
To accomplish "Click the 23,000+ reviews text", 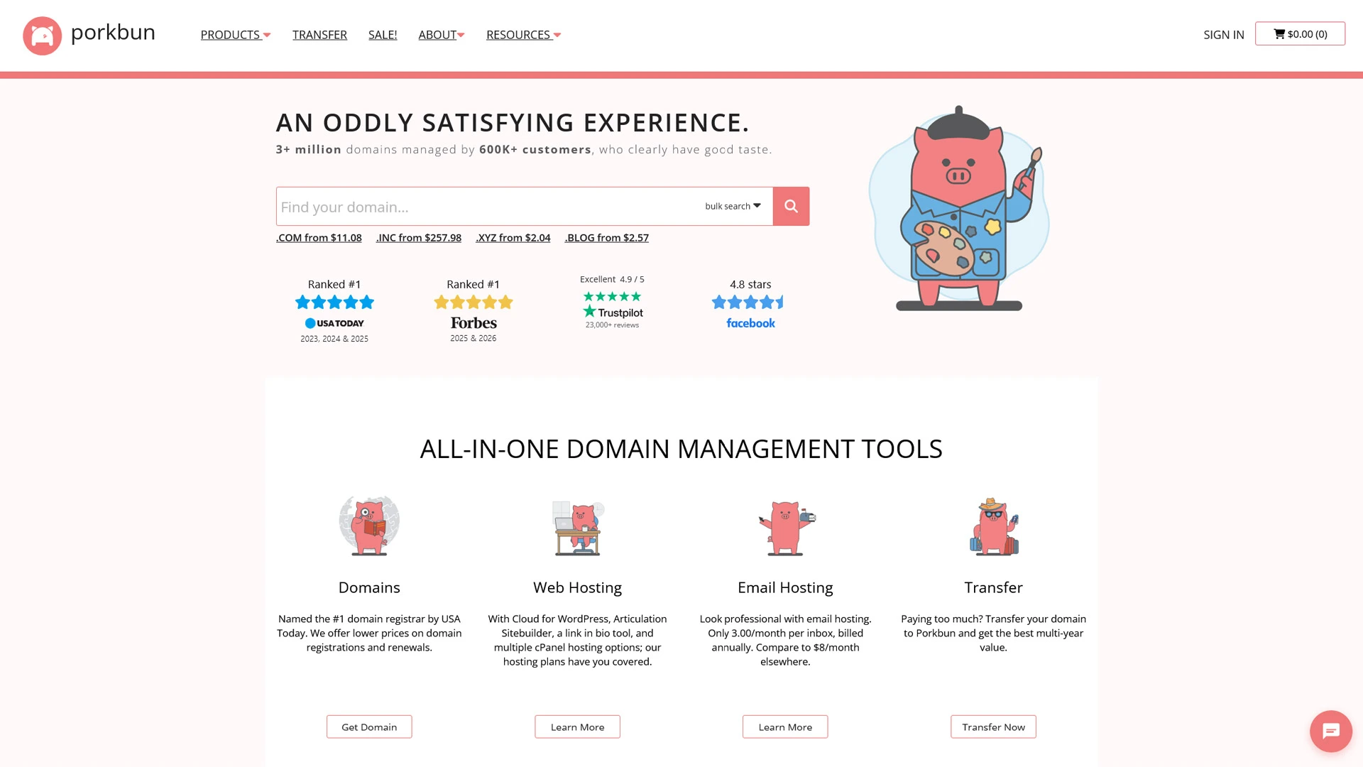I will [x=612, y=325].
